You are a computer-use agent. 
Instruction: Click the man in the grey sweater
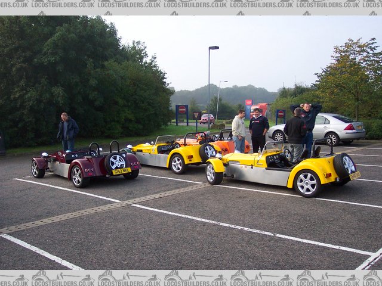239,130
